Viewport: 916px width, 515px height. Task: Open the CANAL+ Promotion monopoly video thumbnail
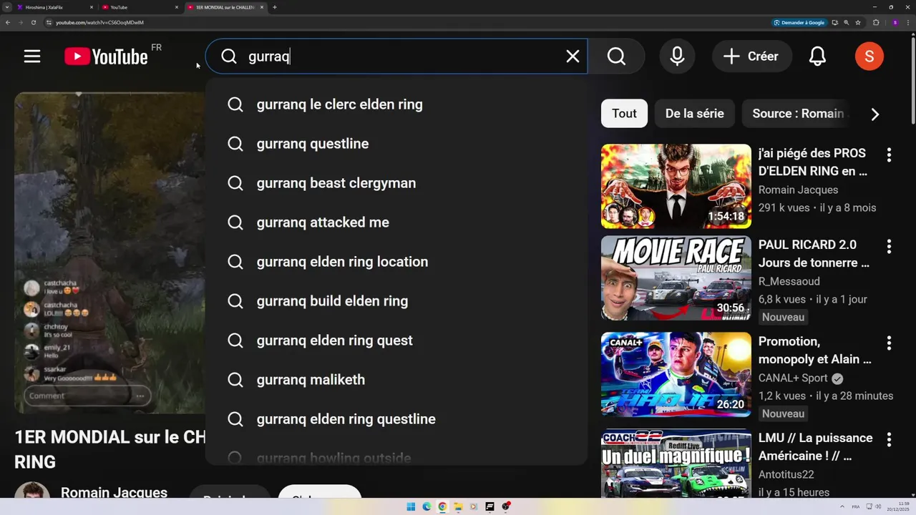point(676,375)
